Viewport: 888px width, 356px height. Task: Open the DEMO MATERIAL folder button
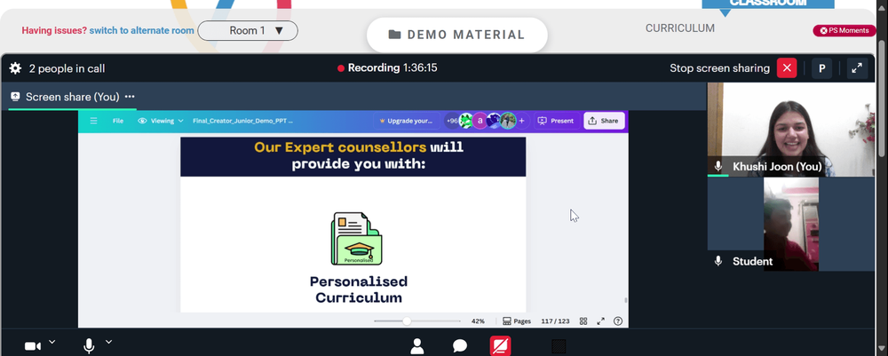(457, 35)
